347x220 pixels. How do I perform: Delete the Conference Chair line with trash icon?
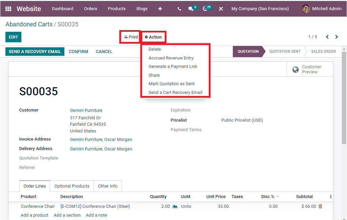[321, 206]
